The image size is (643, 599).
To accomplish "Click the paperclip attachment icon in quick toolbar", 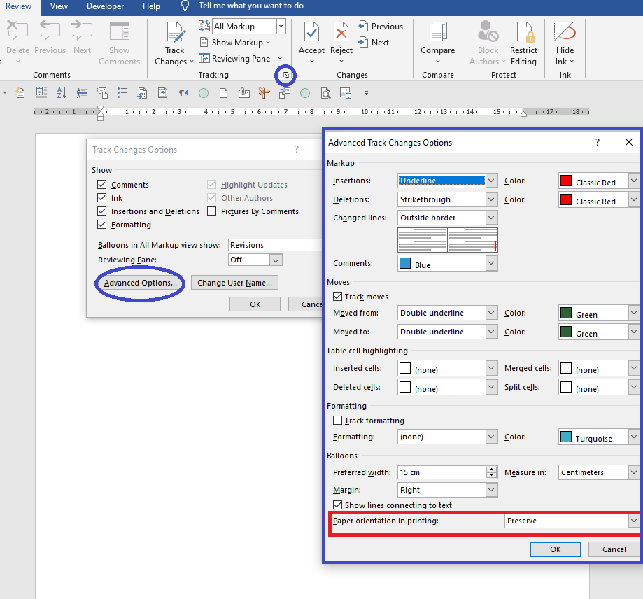I will [244, 93].
